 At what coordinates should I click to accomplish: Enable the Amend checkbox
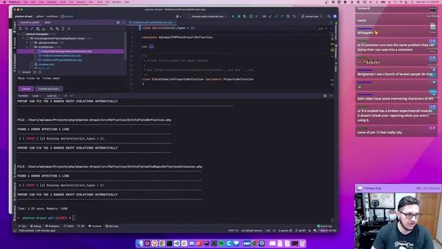click(x=20, y=72)
